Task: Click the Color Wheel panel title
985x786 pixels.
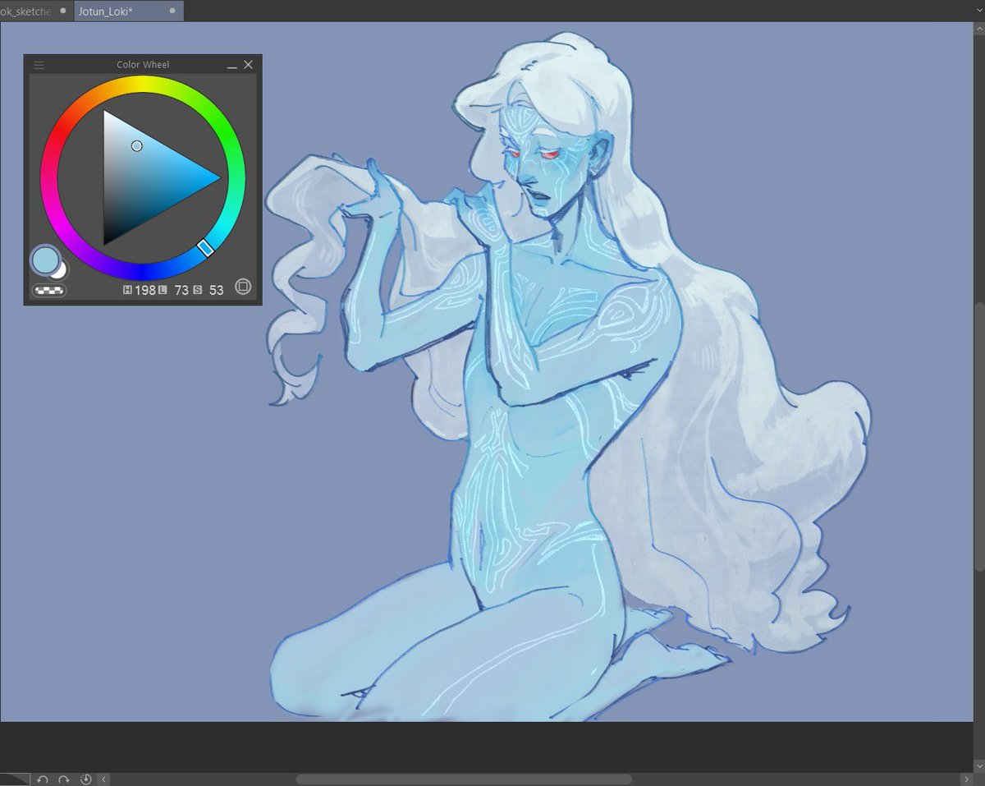Action: tap(143, 65)
